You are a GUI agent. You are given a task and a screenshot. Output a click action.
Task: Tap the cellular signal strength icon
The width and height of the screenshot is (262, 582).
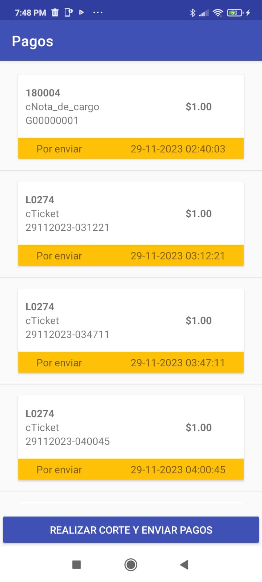(x=204, y=13)
